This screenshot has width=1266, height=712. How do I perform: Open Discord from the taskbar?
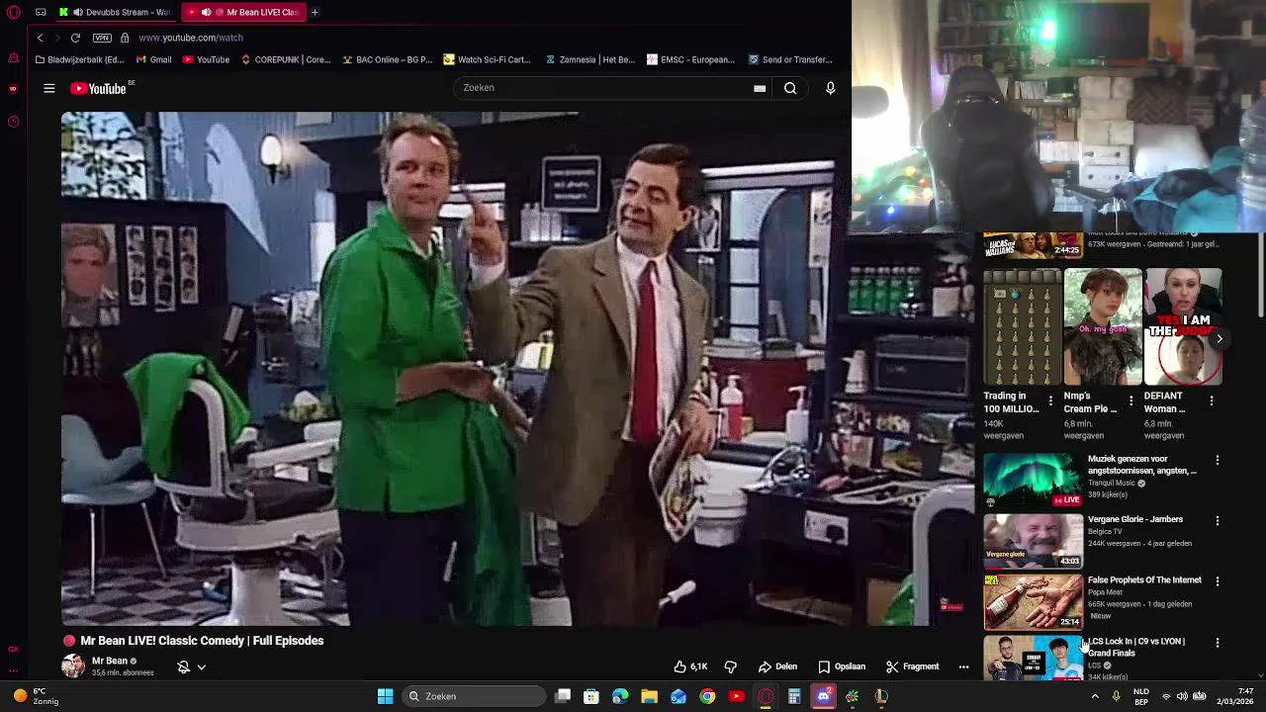(x=823, y=696)
